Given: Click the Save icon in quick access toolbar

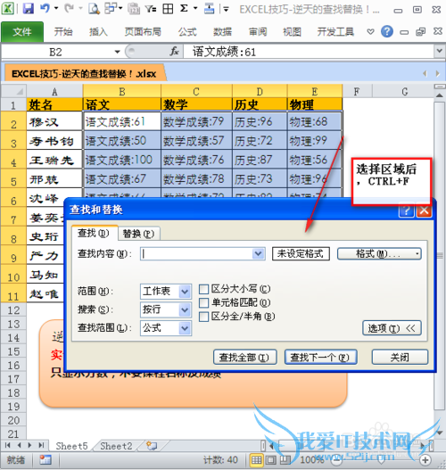Looking at the screenshot, I should [28, 8].
